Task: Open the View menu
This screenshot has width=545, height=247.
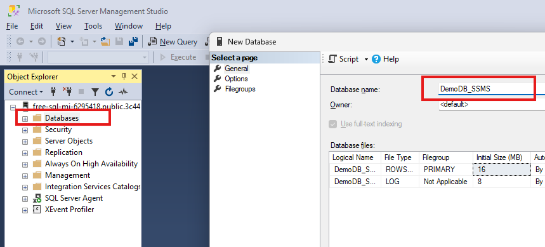Action: 63,26
